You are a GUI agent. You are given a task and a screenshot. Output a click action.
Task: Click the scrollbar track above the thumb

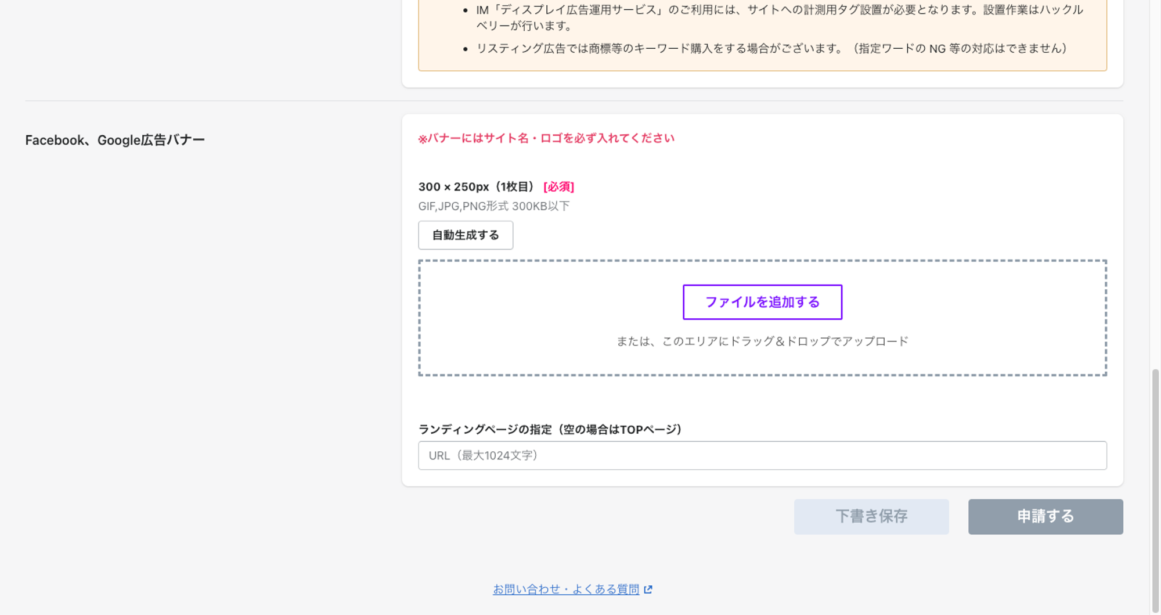coord(1155,174)
